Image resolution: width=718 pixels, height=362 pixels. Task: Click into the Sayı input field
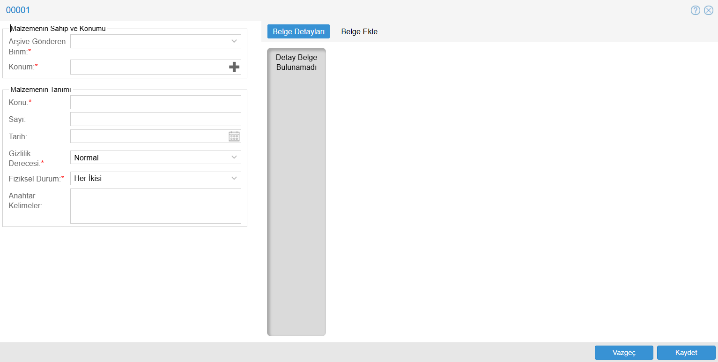click(x=155, y=119)
